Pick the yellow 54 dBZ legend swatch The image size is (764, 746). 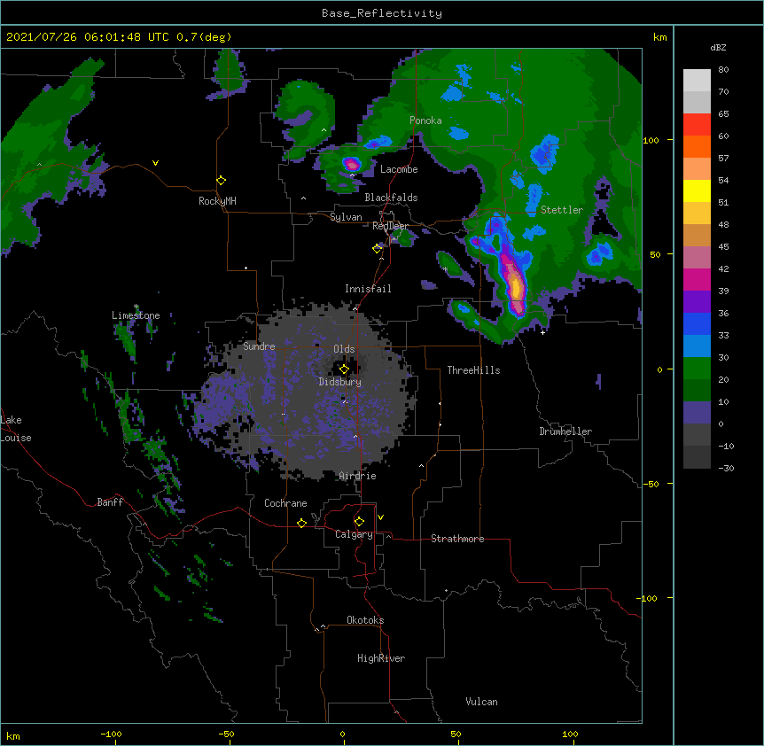[697, 190]
